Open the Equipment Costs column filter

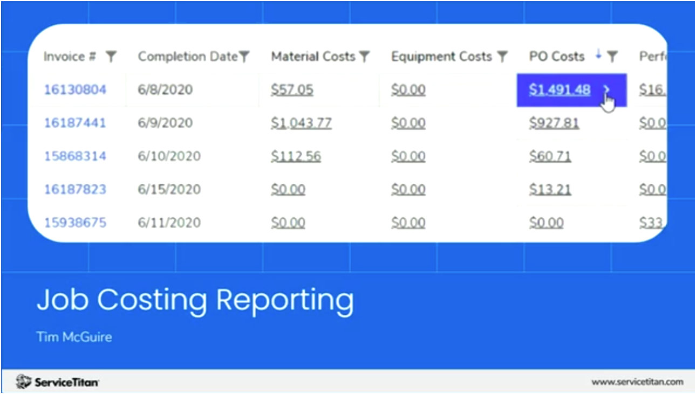(x=502, y=56)
